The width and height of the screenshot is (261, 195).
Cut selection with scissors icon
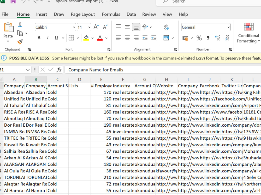pos(20,24)
